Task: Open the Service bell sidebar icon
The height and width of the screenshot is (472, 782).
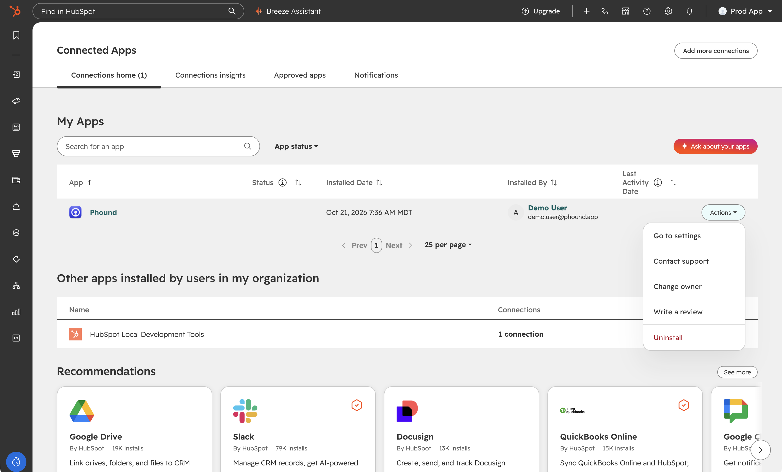Action: click(16, 206)
